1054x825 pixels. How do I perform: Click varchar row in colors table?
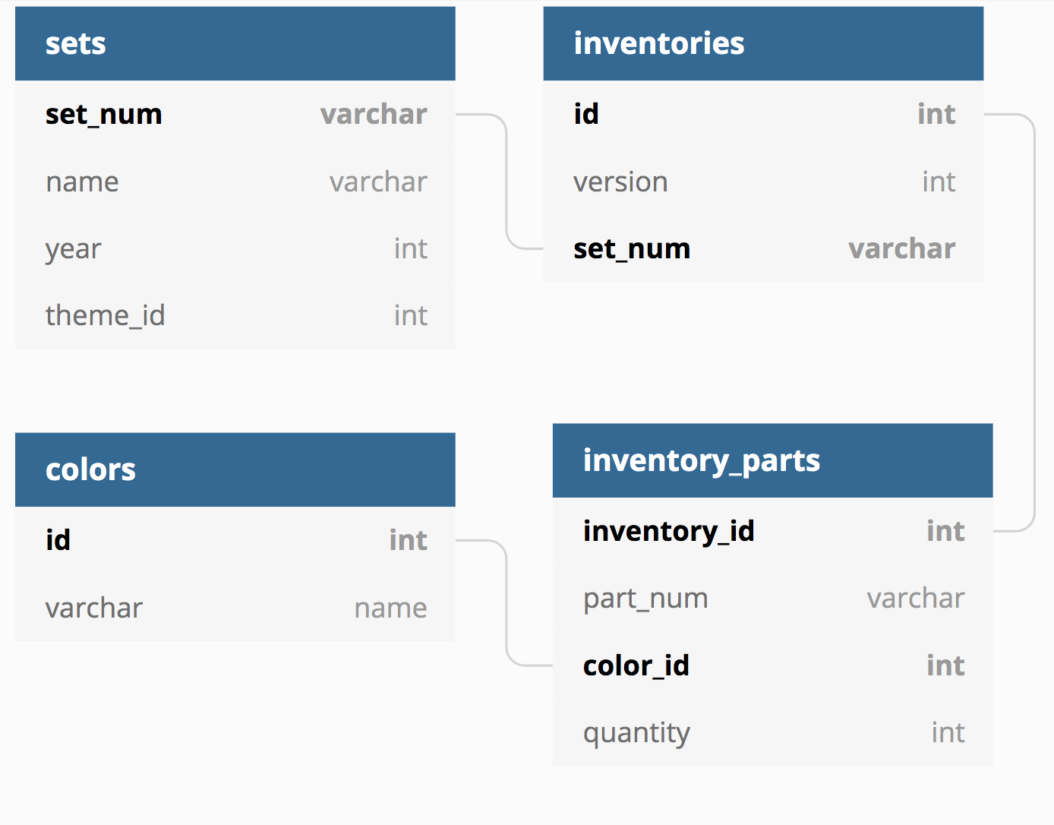[235, 608]
